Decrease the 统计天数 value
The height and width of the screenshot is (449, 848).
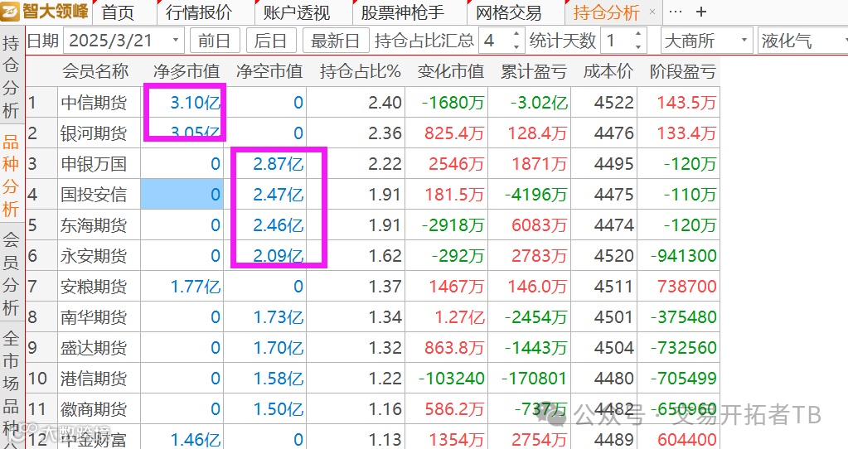pos(638,46)
